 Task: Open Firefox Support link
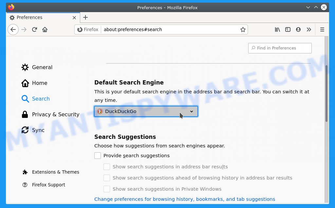point(44,185)
